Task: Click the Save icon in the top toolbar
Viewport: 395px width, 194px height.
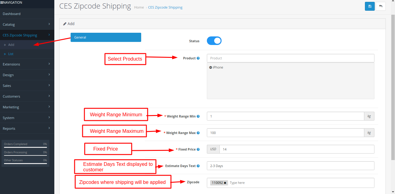Action: coord(370,6)
